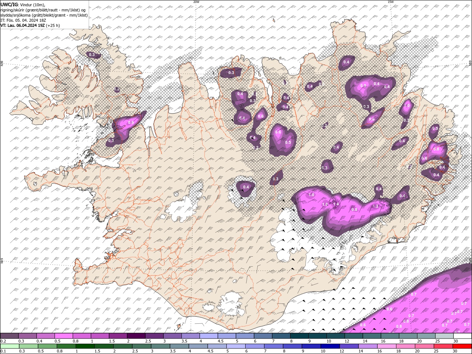Pick upper legend swatch between 2 and 2.5
The height and width of the screenshot is (354, 472).
pyautogui.click(x=136, y=336)
